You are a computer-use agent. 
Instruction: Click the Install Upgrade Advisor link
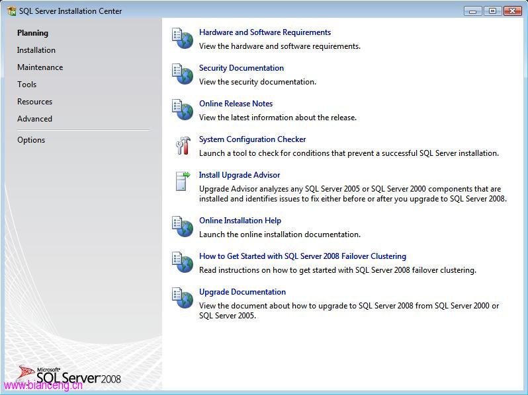coord(240,175)
